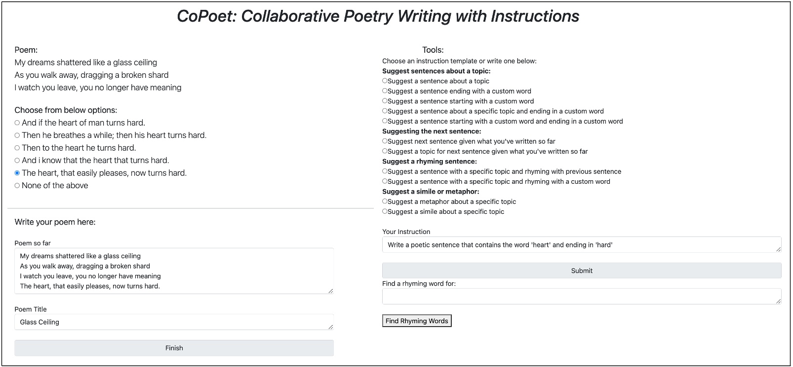793x367 pixels.
Task: Click the "Find a rhyming word for" input box
Action: pyautogui.click(x=582, y=296)
